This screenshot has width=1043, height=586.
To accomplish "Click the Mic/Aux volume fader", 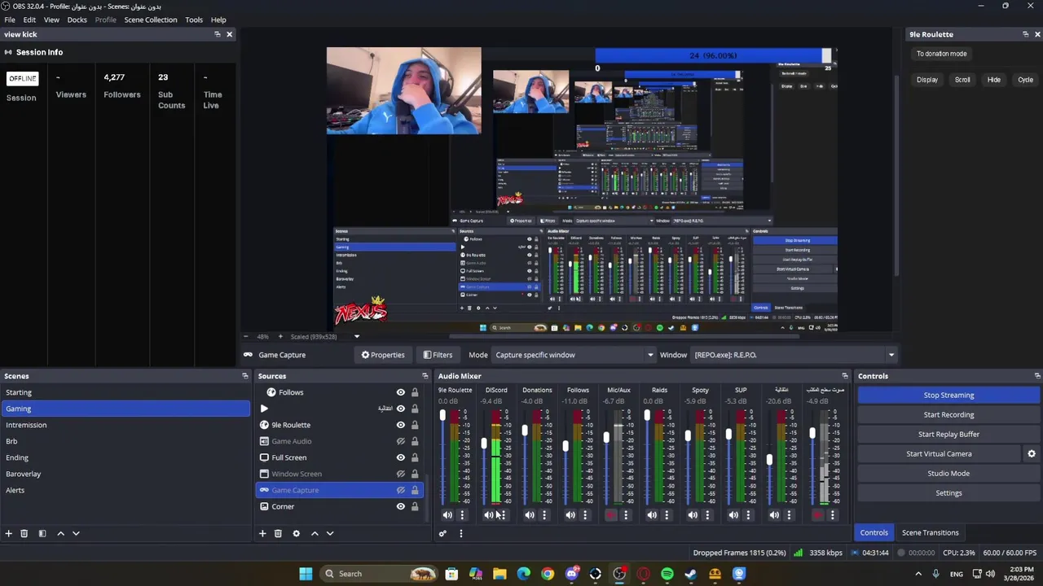I will click(606, 438).
